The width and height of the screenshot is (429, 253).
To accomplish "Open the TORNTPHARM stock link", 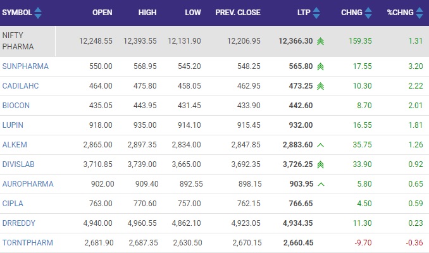I will (x=28, y=243).
